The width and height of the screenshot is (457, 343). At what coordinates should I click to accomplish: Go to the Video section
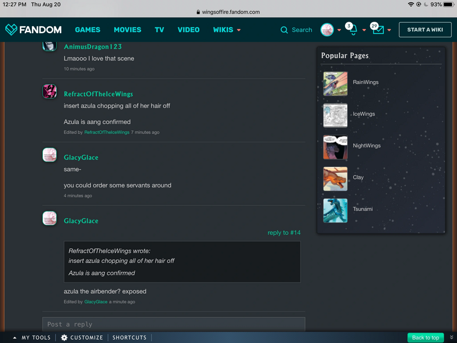tap(189, 30)
